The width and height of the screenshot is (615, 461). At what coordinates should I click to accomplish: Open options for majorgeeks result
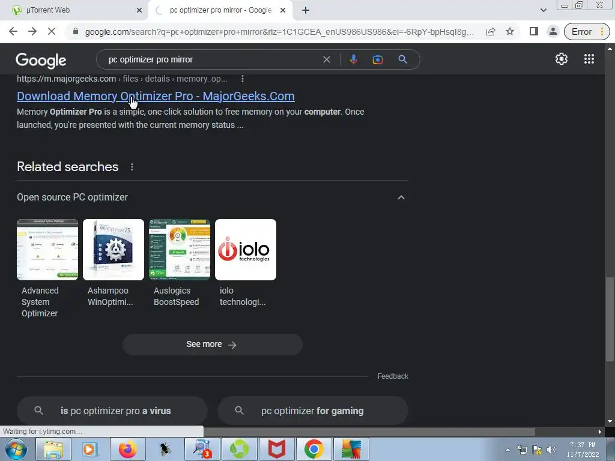[243, 79]
